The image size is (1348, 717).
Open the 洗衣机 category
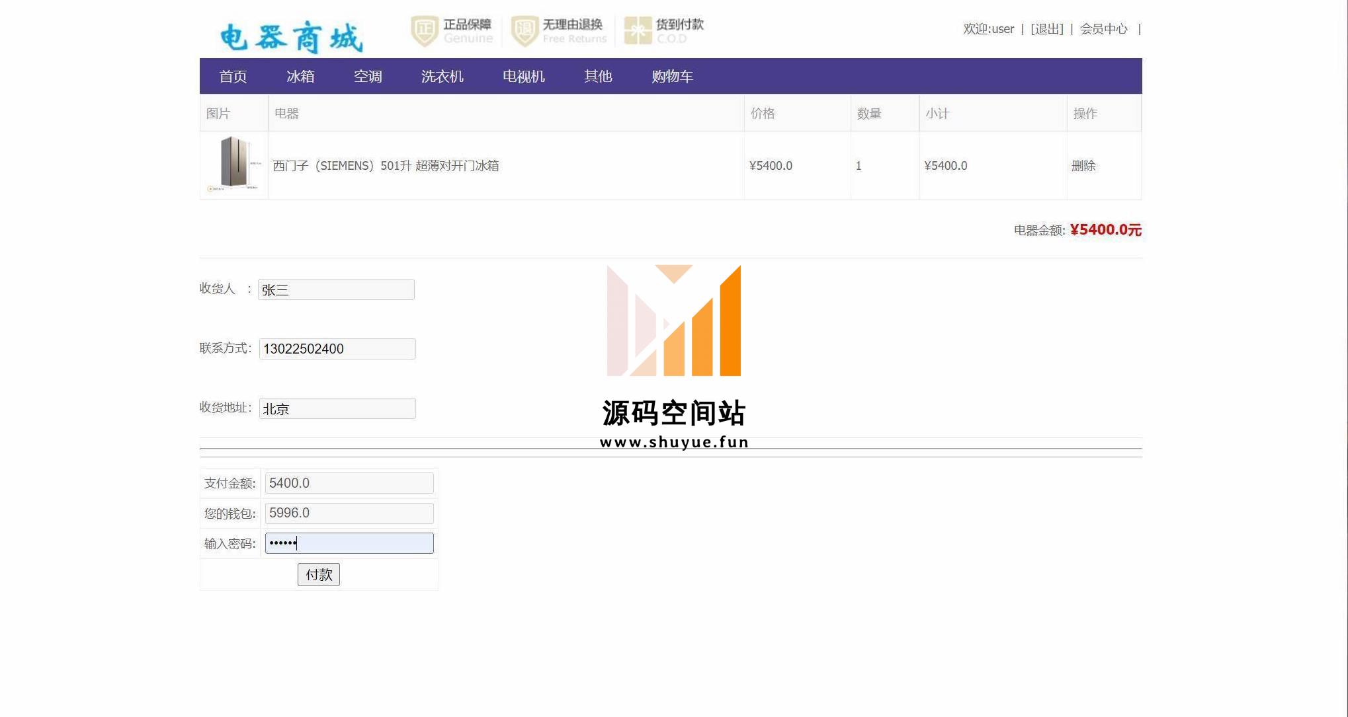(442, 77)
